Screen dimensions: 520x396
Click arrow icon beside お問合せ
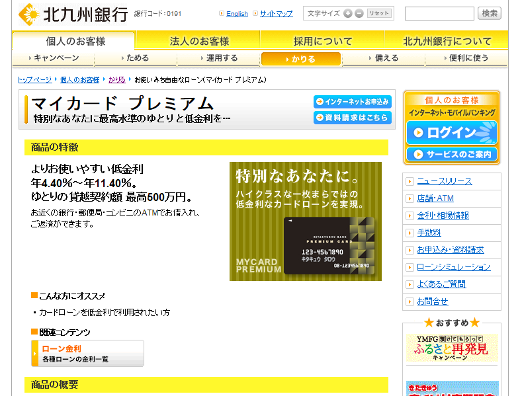tap(410, 301)
